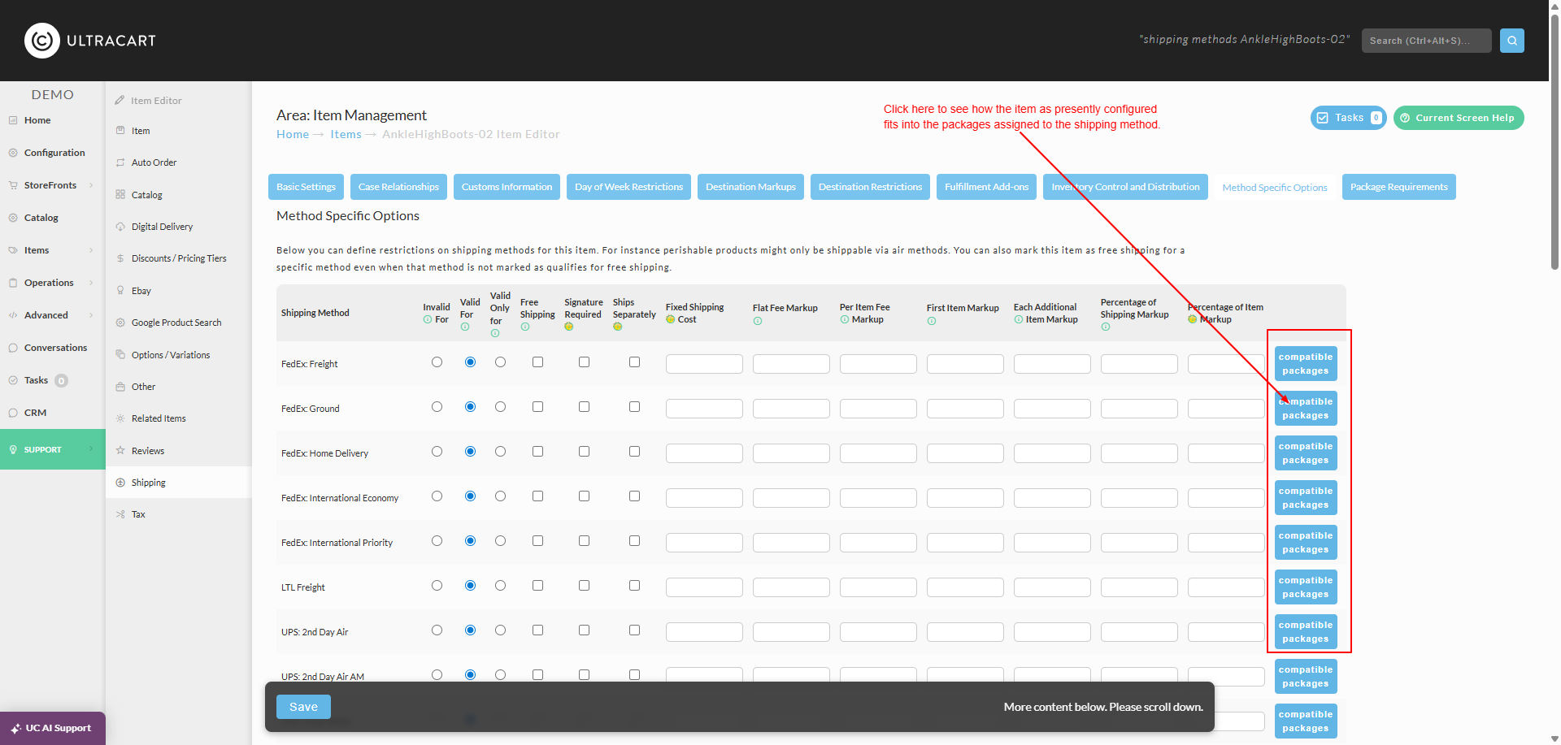Screen dimensions: 1561x745
Task: Check Ships Separately for FedEx: Home Delivery
Action: click(635, 452)
